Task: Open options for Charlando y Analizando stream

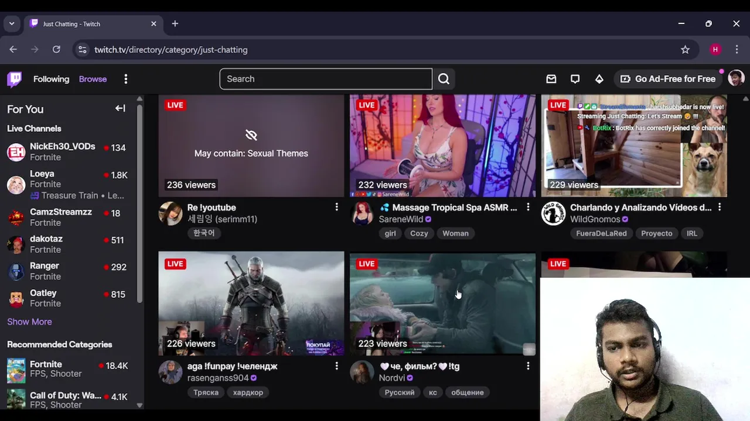Action: pyautogui.click(x=720, y=207)
